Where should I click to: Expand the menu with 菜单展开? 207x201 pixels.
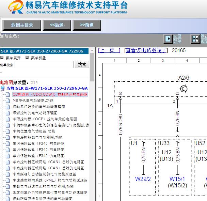pos(13,58)
